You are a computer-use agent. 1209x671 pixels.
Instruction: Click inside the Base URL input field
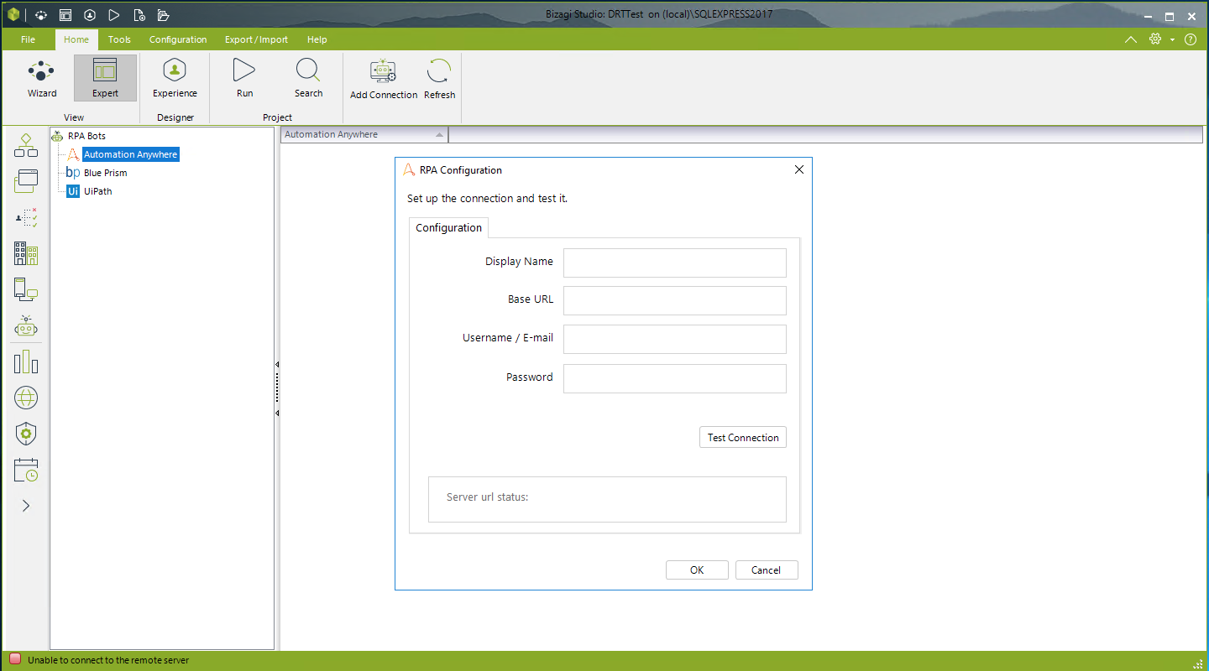pos(674,300)
